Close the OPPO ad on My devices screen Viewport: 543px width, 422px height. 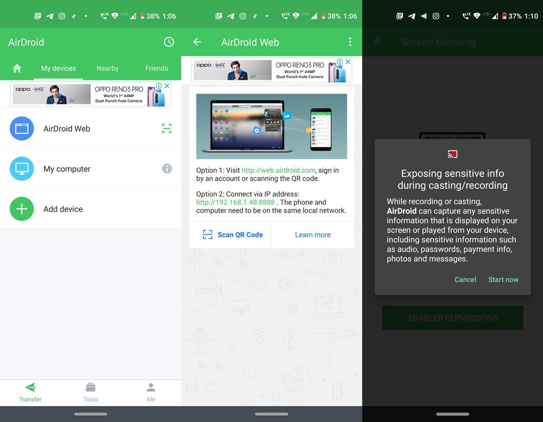167,86
